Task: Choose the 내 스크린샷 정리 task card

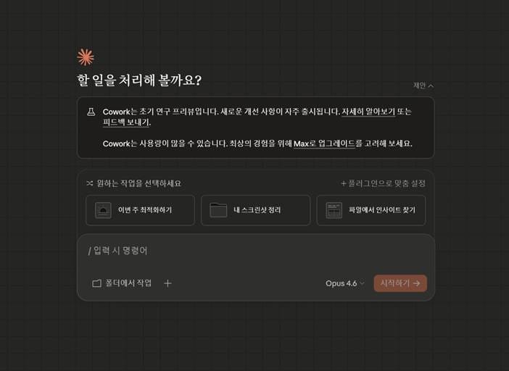Action: pyautogui.click(x=256, y=210)
